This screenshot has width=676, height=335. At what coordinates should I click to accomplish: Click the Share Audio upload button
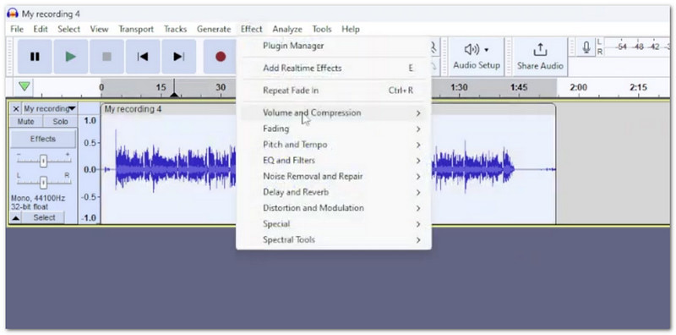540,57
